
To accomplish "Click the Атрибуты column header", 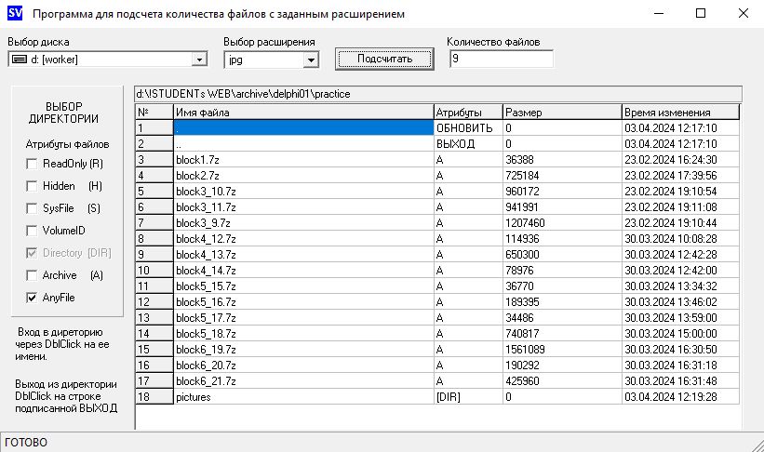I will (x=467, y=113).
